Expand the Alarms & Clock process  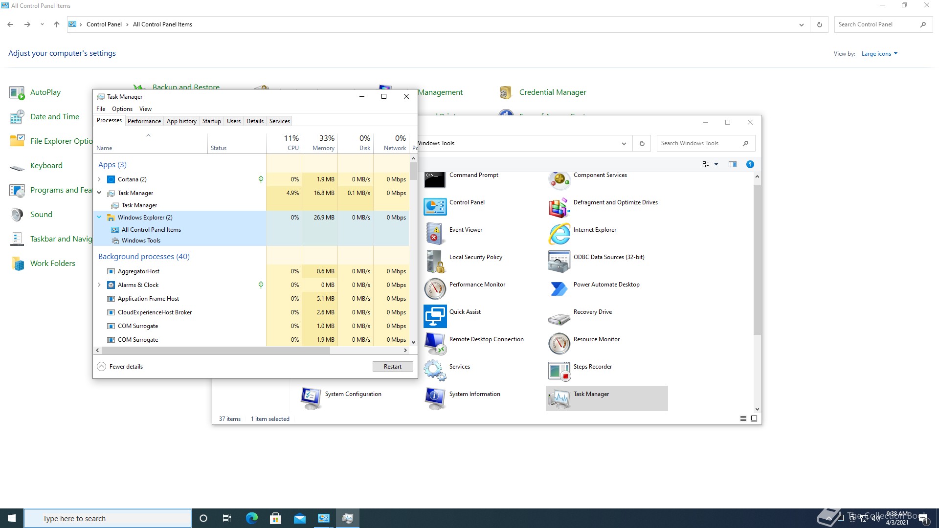coord(99,285)
